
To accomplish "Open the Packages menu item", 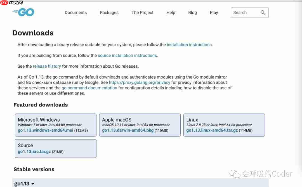I will pos(109,13).
